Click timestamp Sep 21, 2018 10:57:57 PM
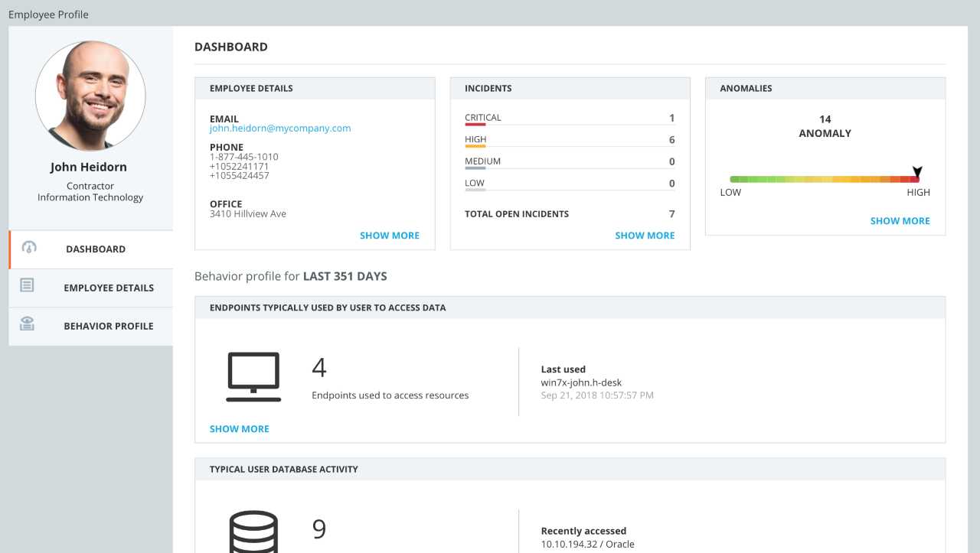 (x=597, y=395)
